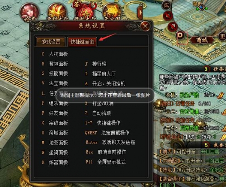Click the fly shoe icon beside 妖族尸骸
The height and width of the screenshot is (187, 226).
pos(221,96)
